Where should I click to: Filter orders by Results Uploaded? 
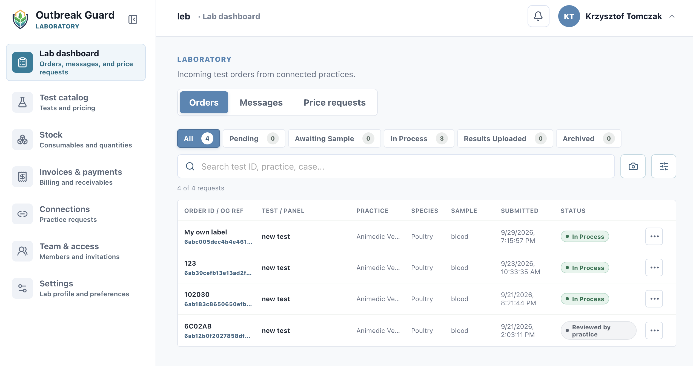(505, 138)
